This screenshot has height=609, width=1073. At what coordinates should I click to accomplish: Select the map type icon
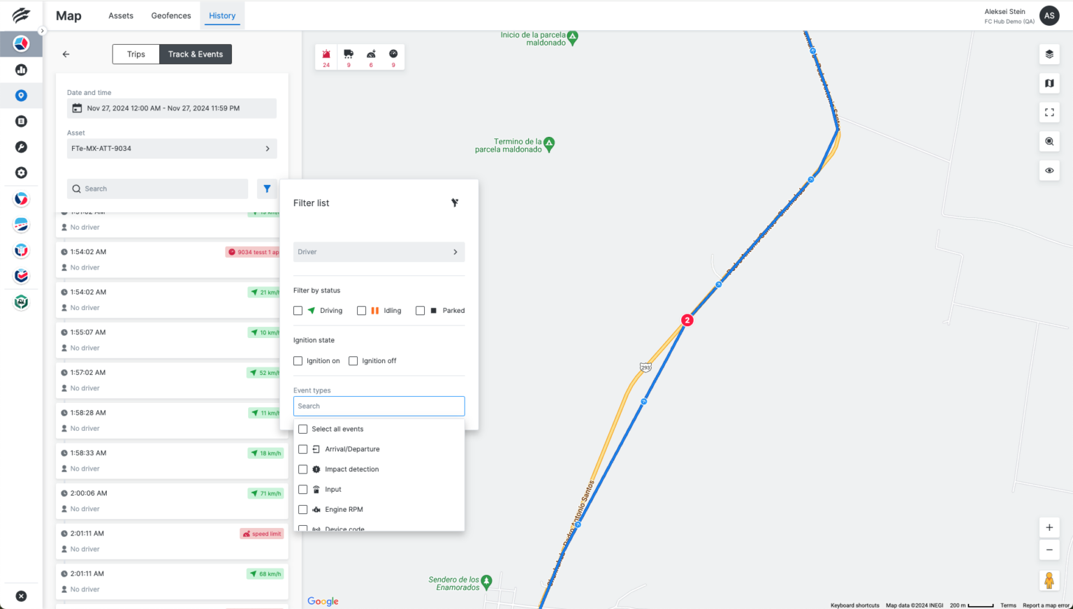(x=1049, y=83)
